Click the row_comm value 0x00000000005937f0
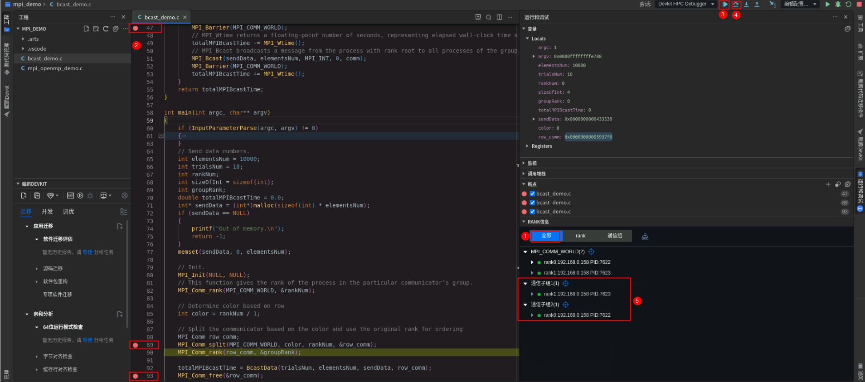The width and height of the screenshot is (865, 382). (x=588, y=137)
